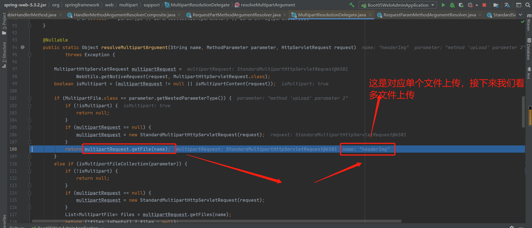Collapse the fold marker at line 95
Viewport: 532px width, 228px height.
coord(30,55)
